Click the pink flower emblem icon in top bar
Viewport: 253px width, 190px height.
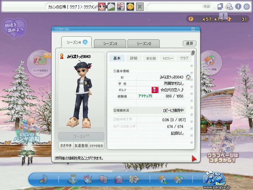pos(121,7)
